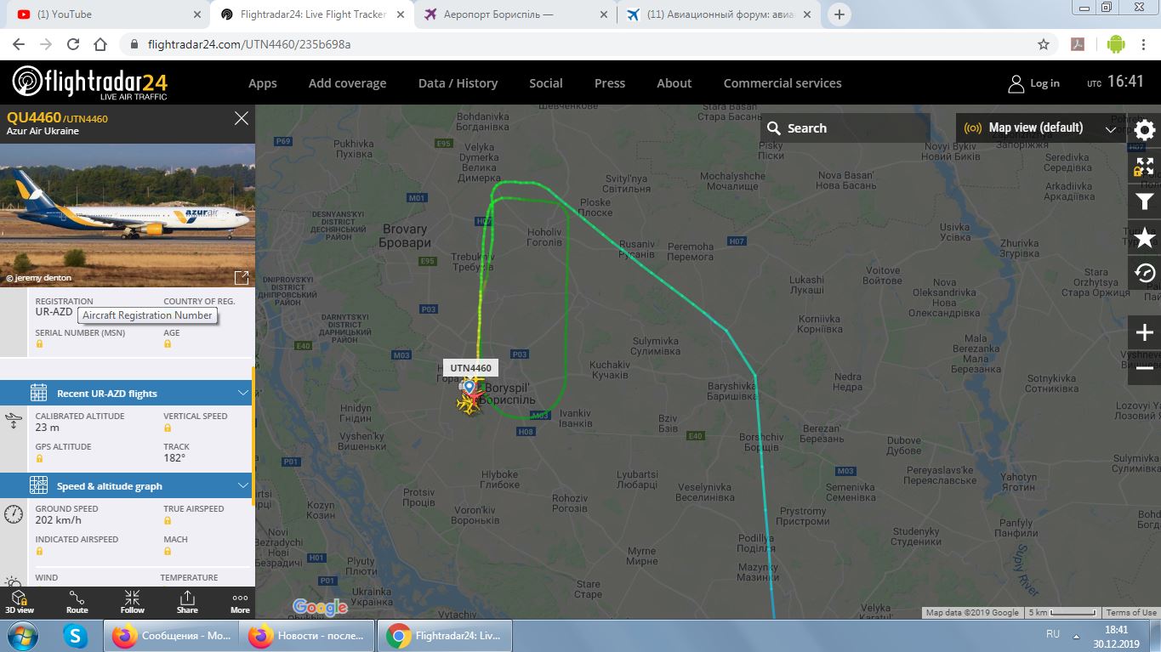
Task: Open the Commercial services menu
Action: pyautogui.click(x=783, y=82)
